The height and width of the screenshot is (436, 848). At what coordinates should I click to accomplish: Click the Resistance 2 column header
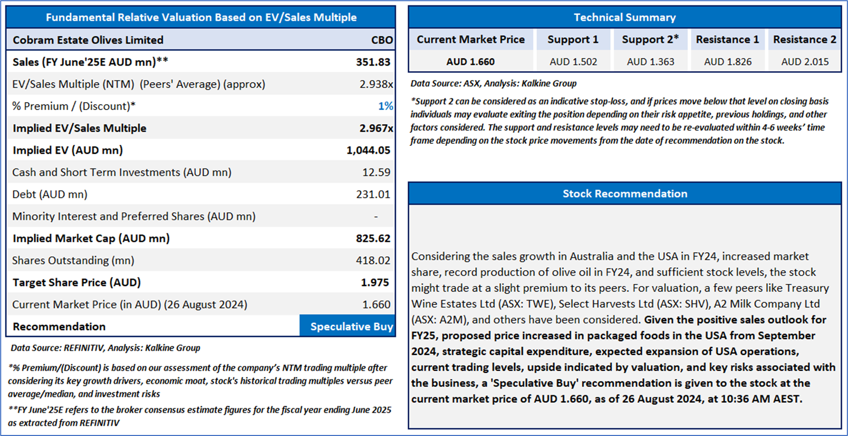(804, 39)
